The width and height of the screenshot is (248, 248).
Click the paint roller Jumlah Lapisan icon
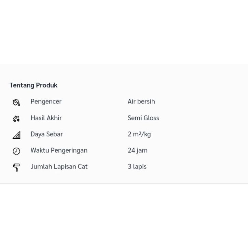16,167
